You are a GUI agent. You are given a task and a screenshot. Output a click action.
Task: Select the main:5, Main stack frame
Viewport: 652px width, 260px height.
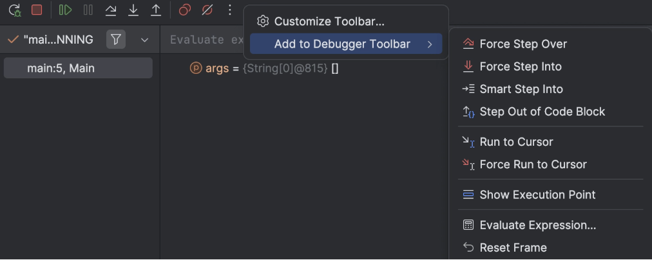78,68
